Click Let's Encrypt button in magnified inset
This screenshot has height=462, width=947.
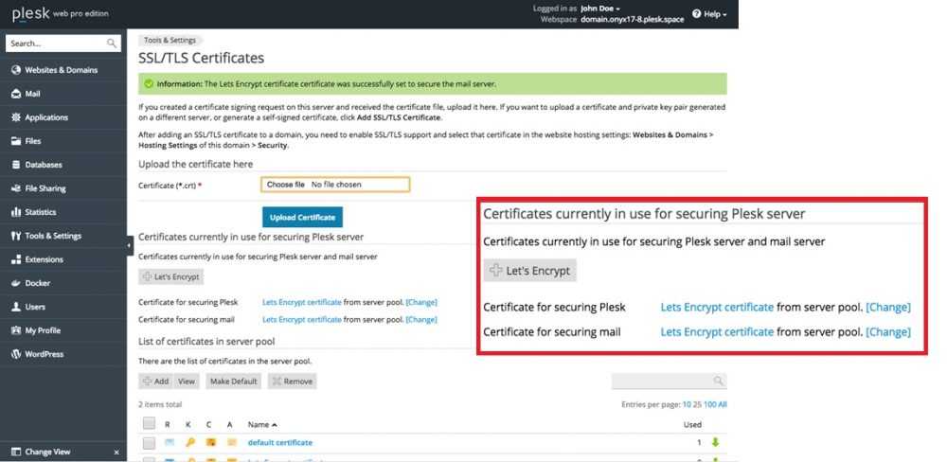(x=529, y=271)
